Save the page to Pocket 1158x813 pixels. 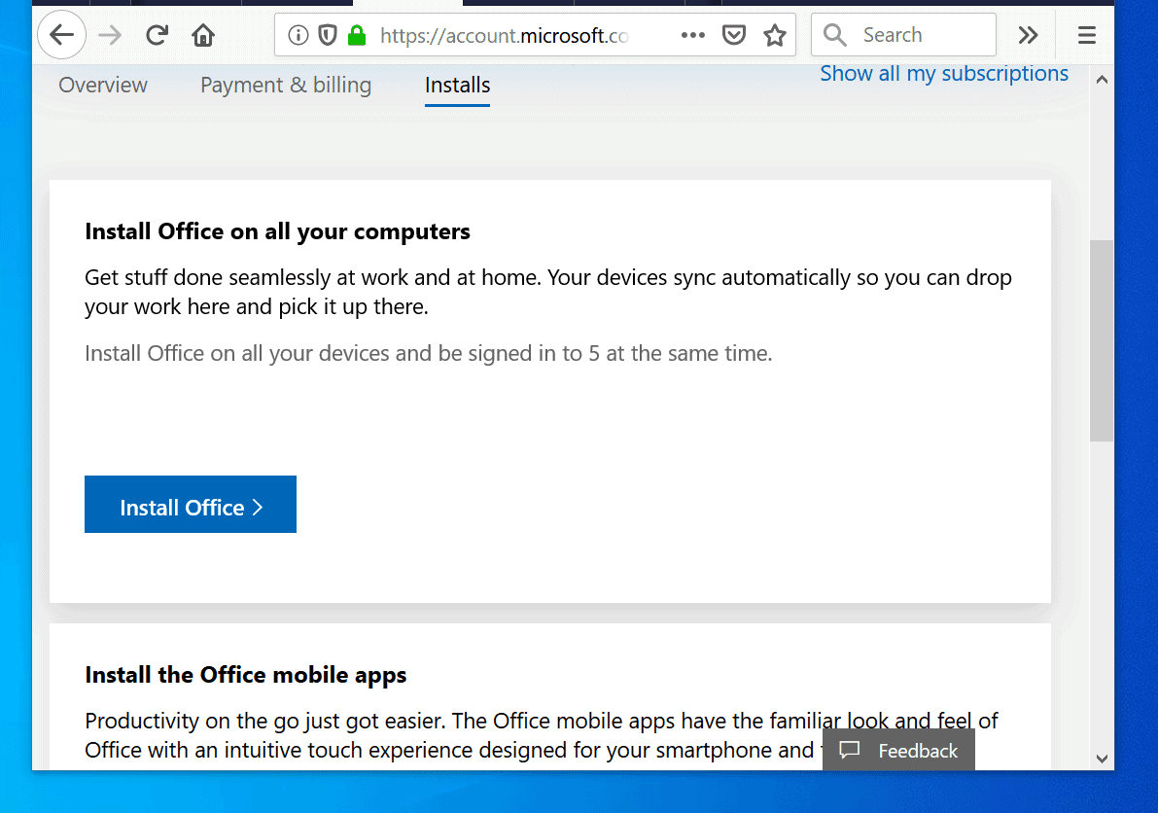pos(734,34)
